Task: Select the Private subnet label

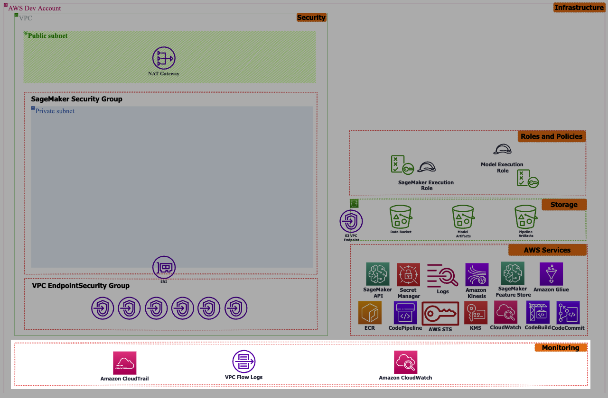Action: pos(55,111)
